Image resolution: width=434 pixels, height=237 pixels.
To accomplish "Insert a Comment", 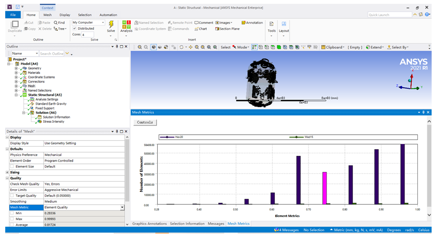I will [x=204, y=23].
